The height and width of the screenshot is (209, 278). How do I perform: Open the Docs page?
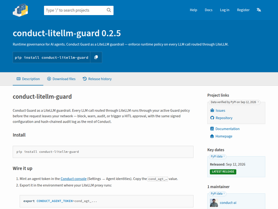click(208, 10)
